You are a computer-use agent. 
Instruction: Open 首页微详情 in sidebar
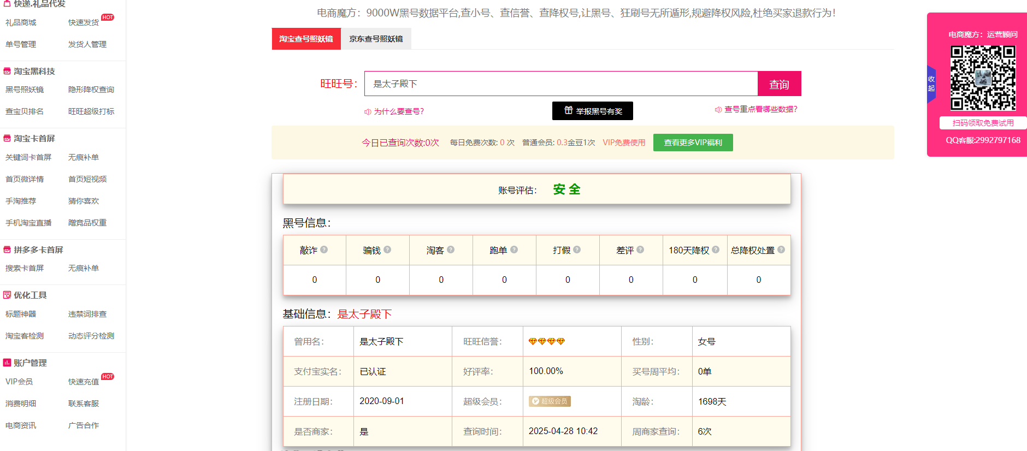[25, 179]
